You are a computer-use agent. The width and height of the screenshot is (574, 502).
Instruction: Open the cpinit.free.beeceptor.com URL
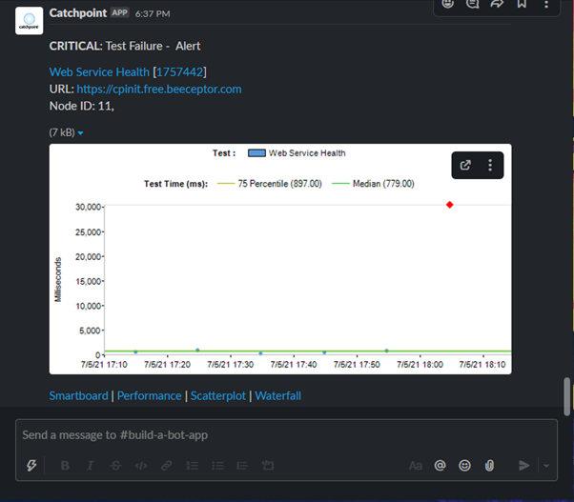pyautogui.click(x=159, y=89)
